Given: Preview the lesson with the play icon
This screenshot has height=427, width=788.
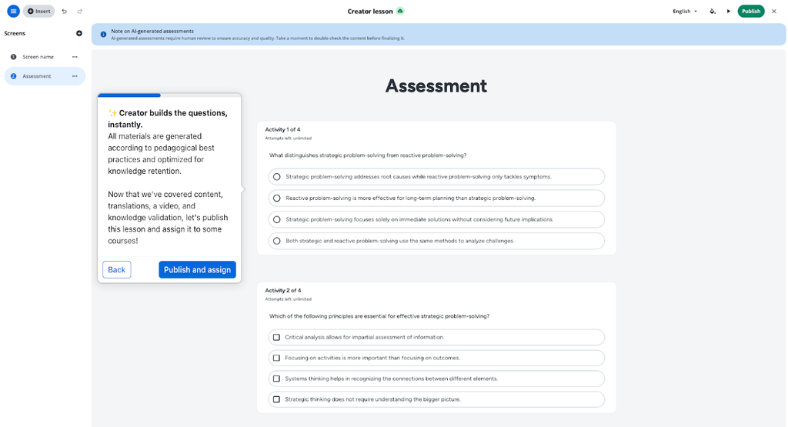Looking at the screenshot, I should [729, 11].
